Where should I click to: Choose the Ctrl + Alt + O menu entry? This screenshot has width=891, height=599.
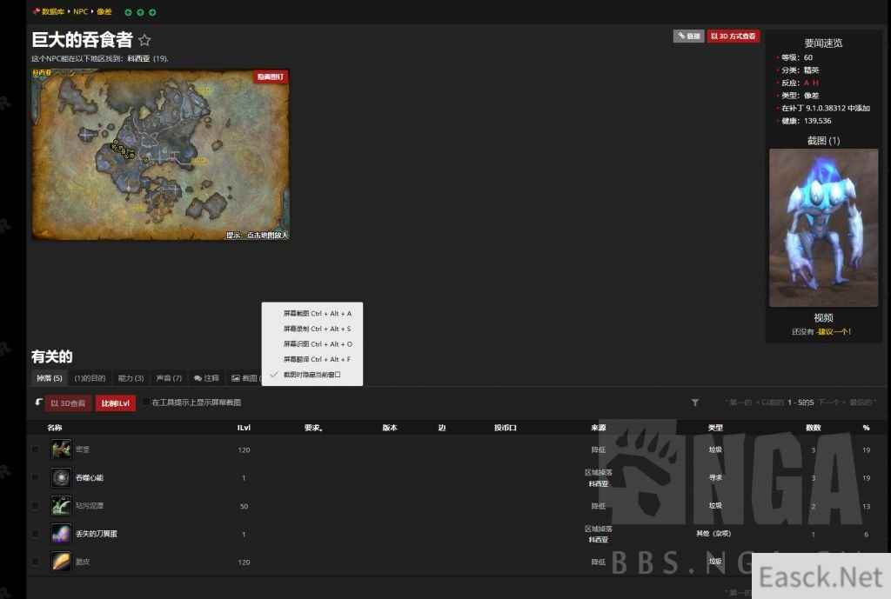[312, 344]
